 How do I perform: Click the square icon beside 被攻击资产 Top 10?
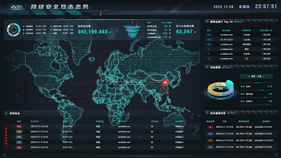(207, 22)
